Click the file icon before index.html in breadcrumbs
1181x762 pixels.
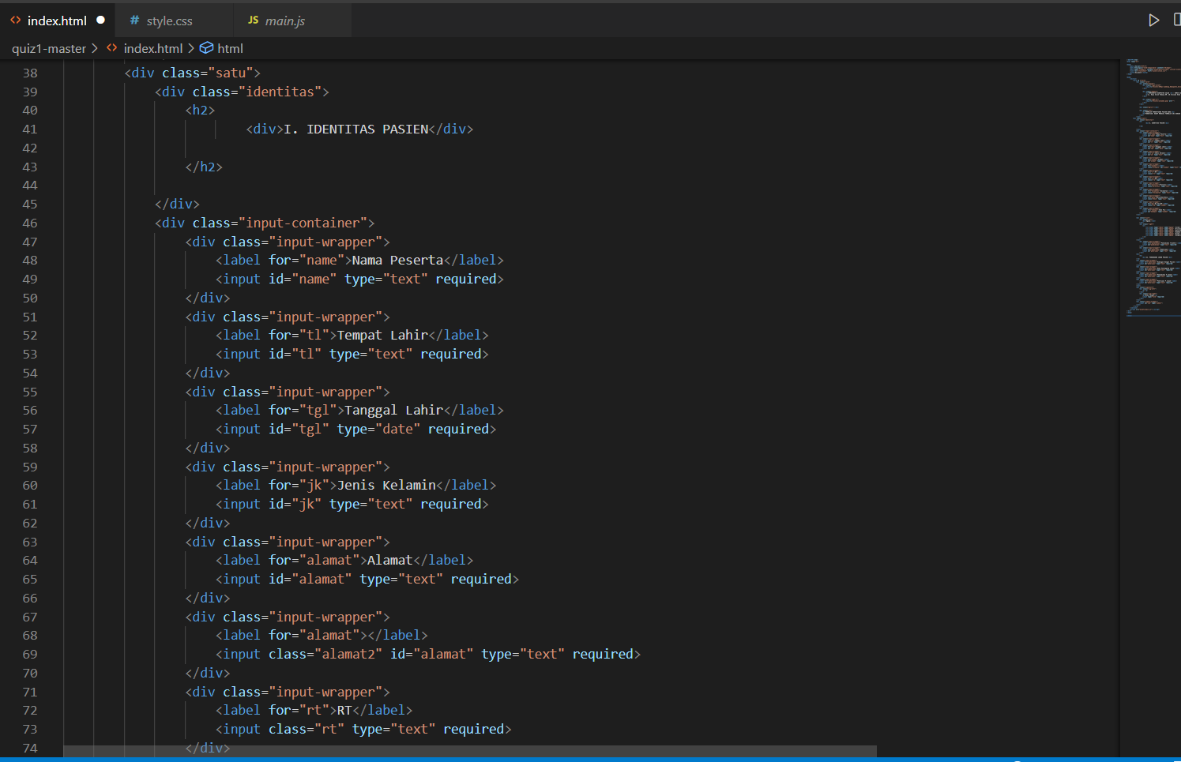[x=112, y=48]
